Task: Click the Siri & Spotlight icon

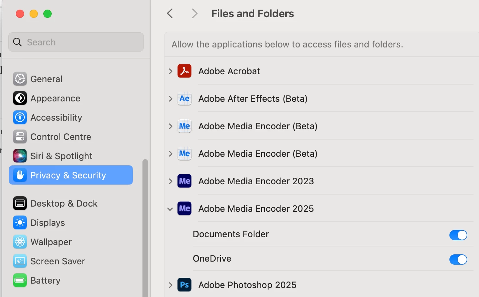Action: pos(20,156)
